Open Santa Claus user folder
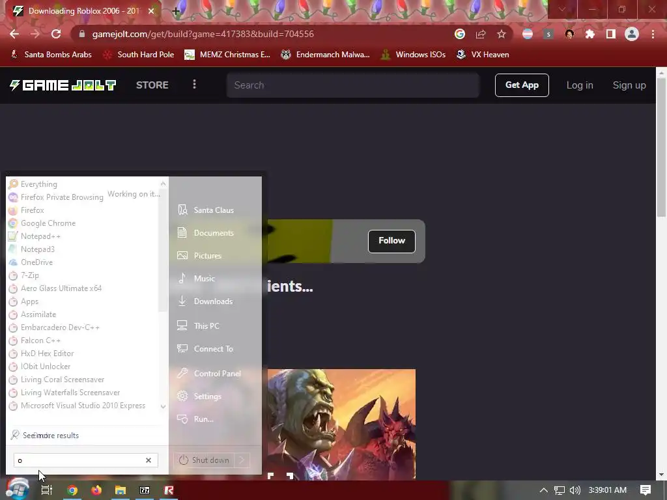This screenshot has width=667, height=500. (215, 210)
